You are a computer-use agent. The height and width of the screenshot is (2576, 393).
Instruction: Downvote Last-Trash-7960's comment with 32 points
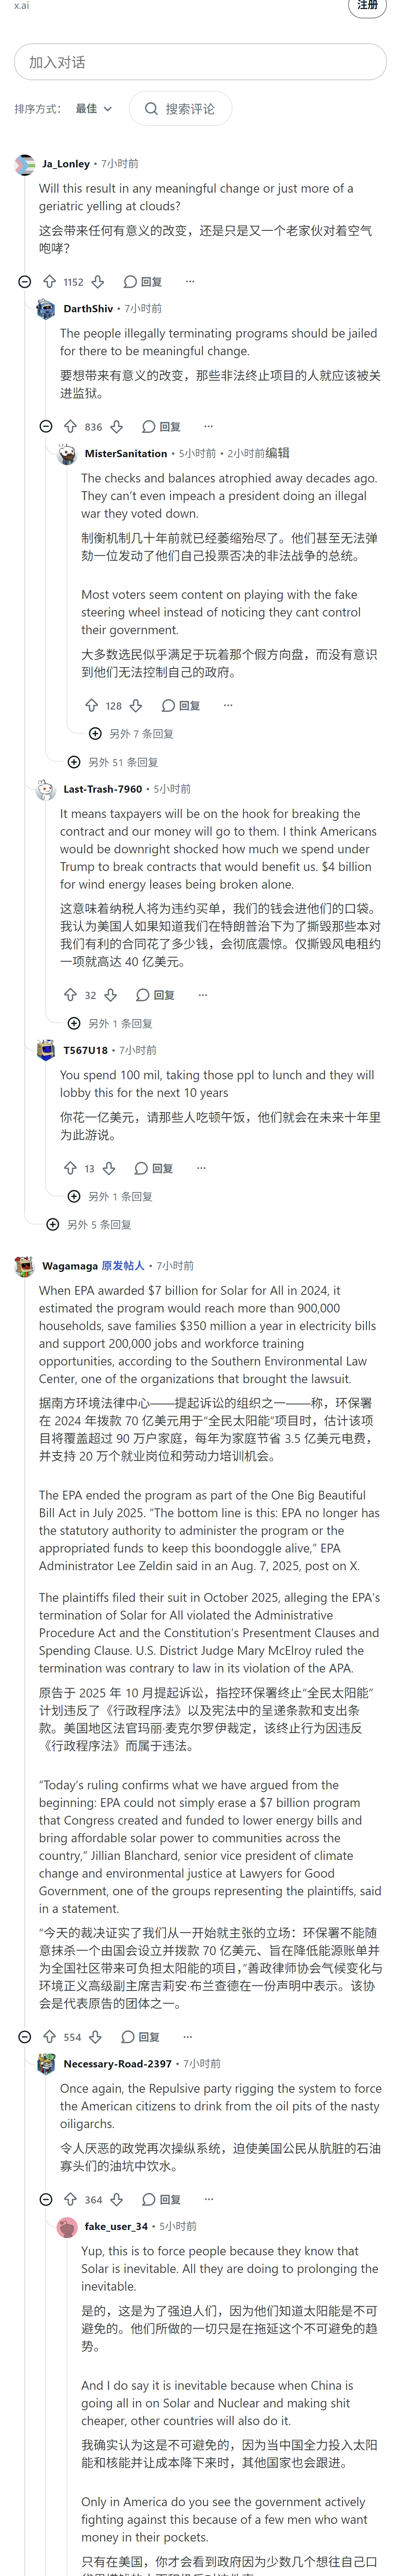click(111, 995)
